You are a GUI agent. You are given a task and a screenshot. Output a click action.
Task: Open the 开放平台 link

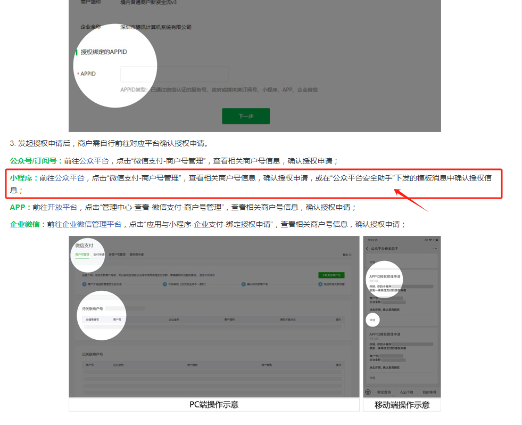pos(62,207)
